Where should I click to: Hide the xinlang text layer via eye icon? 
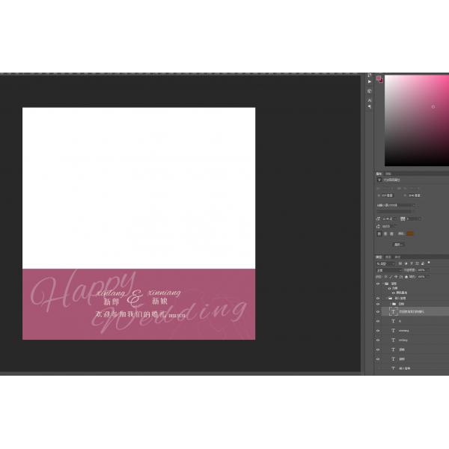[378, 340]
